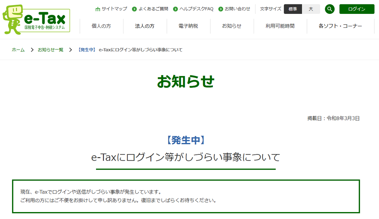Image resolution: width=379 pixels, height=219 pixels.
Task: Set text size to 大
Action: [x=311, y=9]
